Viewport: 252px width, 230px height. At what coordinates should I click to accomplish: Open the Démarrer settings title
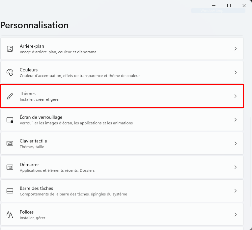tap(29, 165)
